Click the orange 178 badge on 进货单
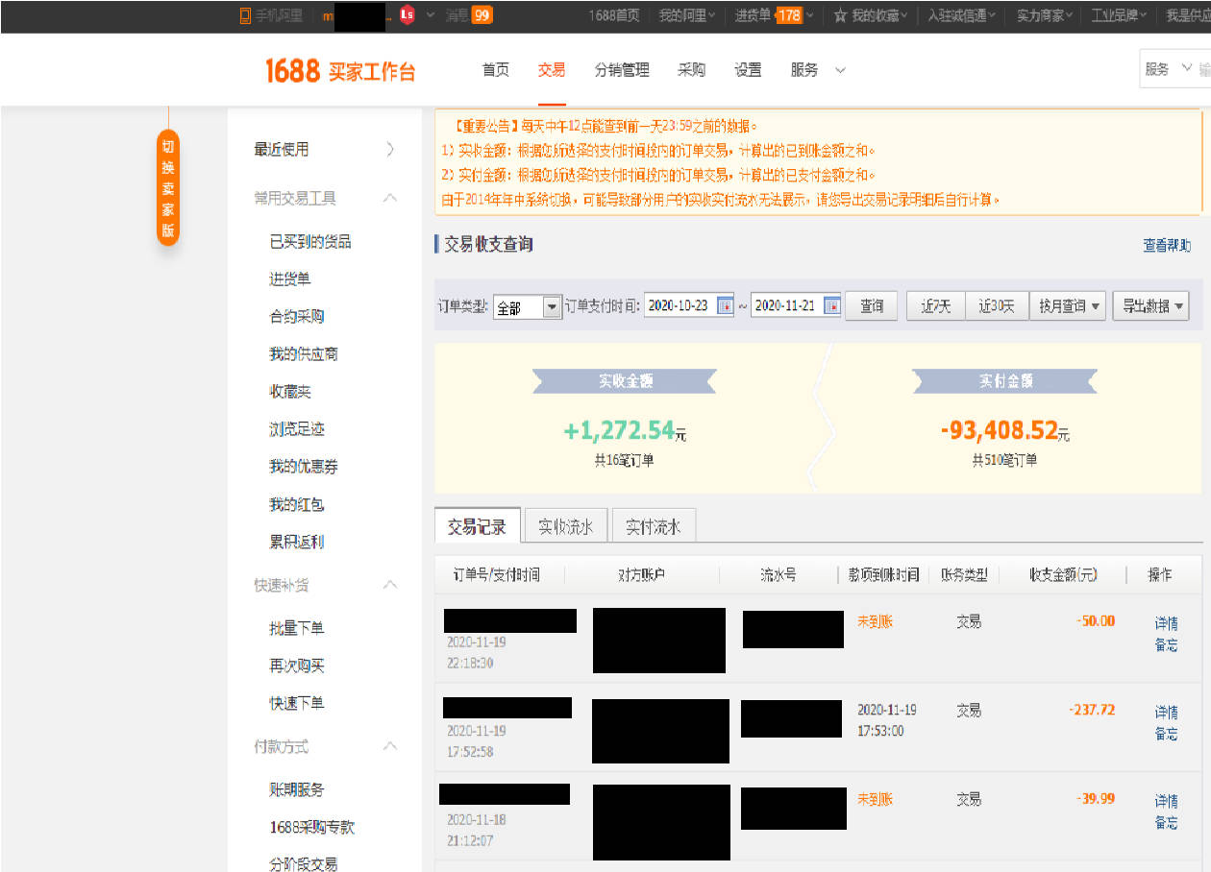 (x=788, y=14)
